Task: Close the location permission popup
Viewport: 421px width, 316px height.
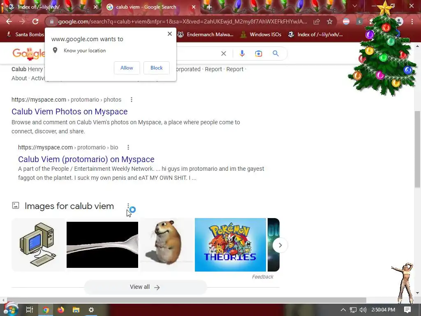Action: pos(170,34)
